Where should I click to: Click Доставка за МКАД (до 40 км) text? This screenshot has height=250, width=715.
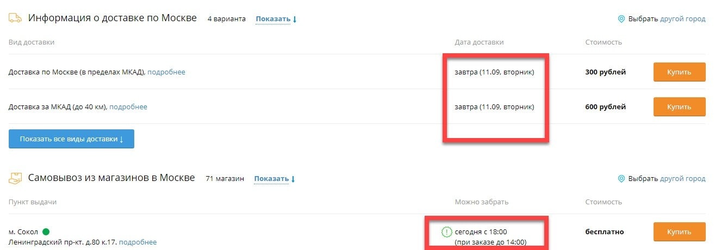pos(57,107)
